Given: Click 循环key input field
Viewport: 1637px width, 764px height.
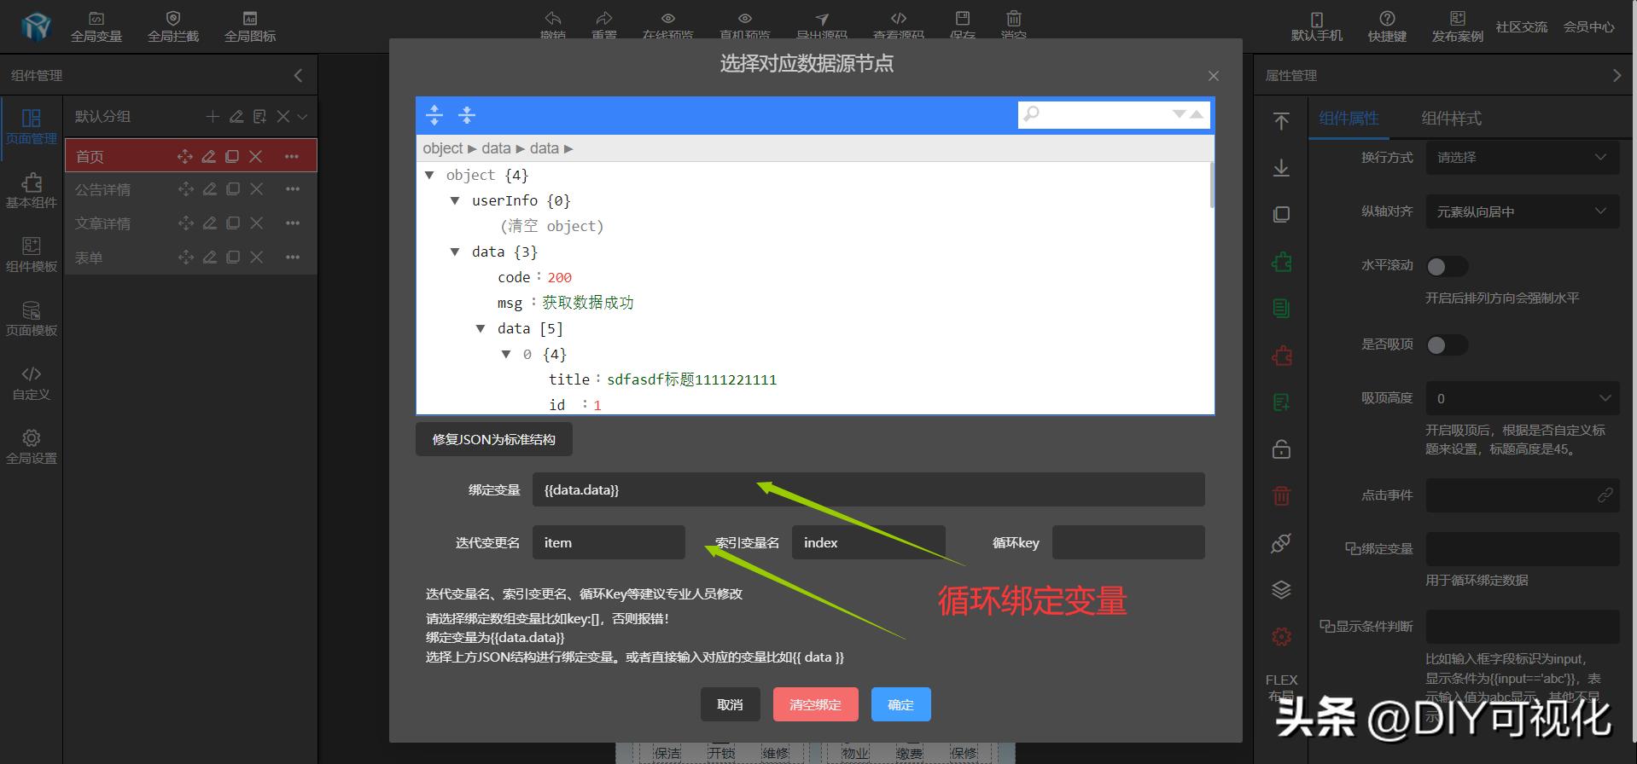Looking at the screenshot, I should pos(1128,542).
